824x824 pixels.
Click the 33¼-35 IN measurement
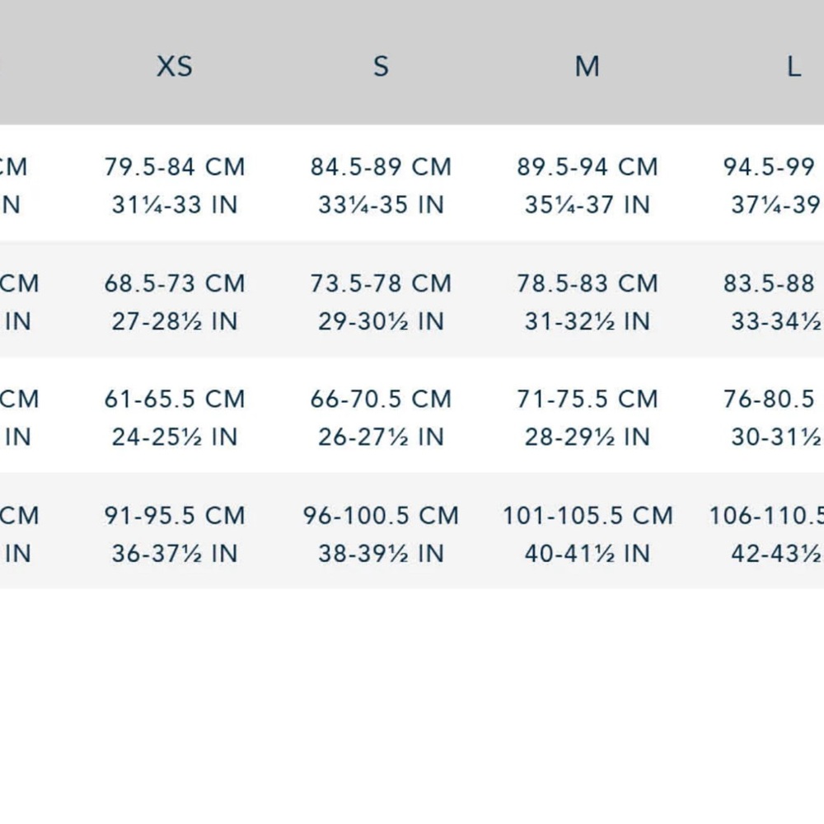coord(381,205)
